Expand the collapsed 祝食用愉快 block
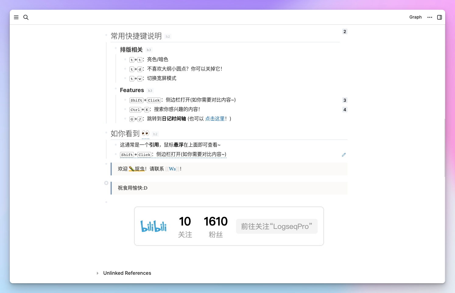 click(106, 183)
